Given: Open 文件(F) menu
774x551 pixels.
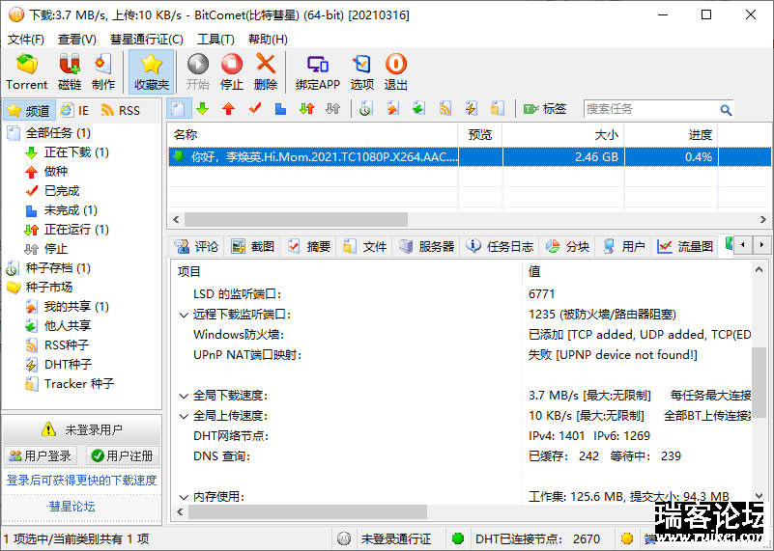Looking at the screenshot, I should pos(26,40).
